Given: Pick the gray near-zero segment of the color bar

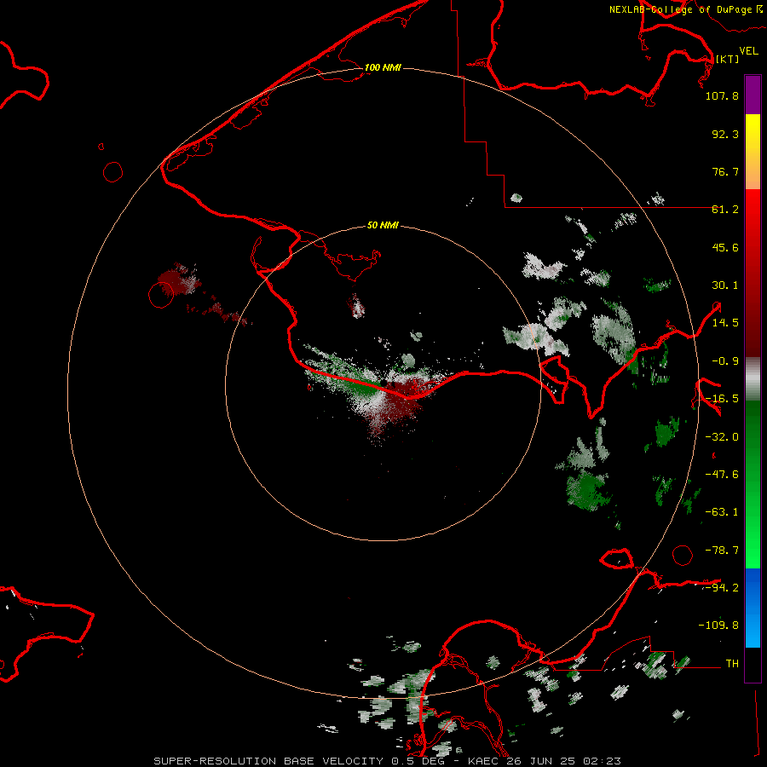Looking at the screenshot, I should point(753,378).
